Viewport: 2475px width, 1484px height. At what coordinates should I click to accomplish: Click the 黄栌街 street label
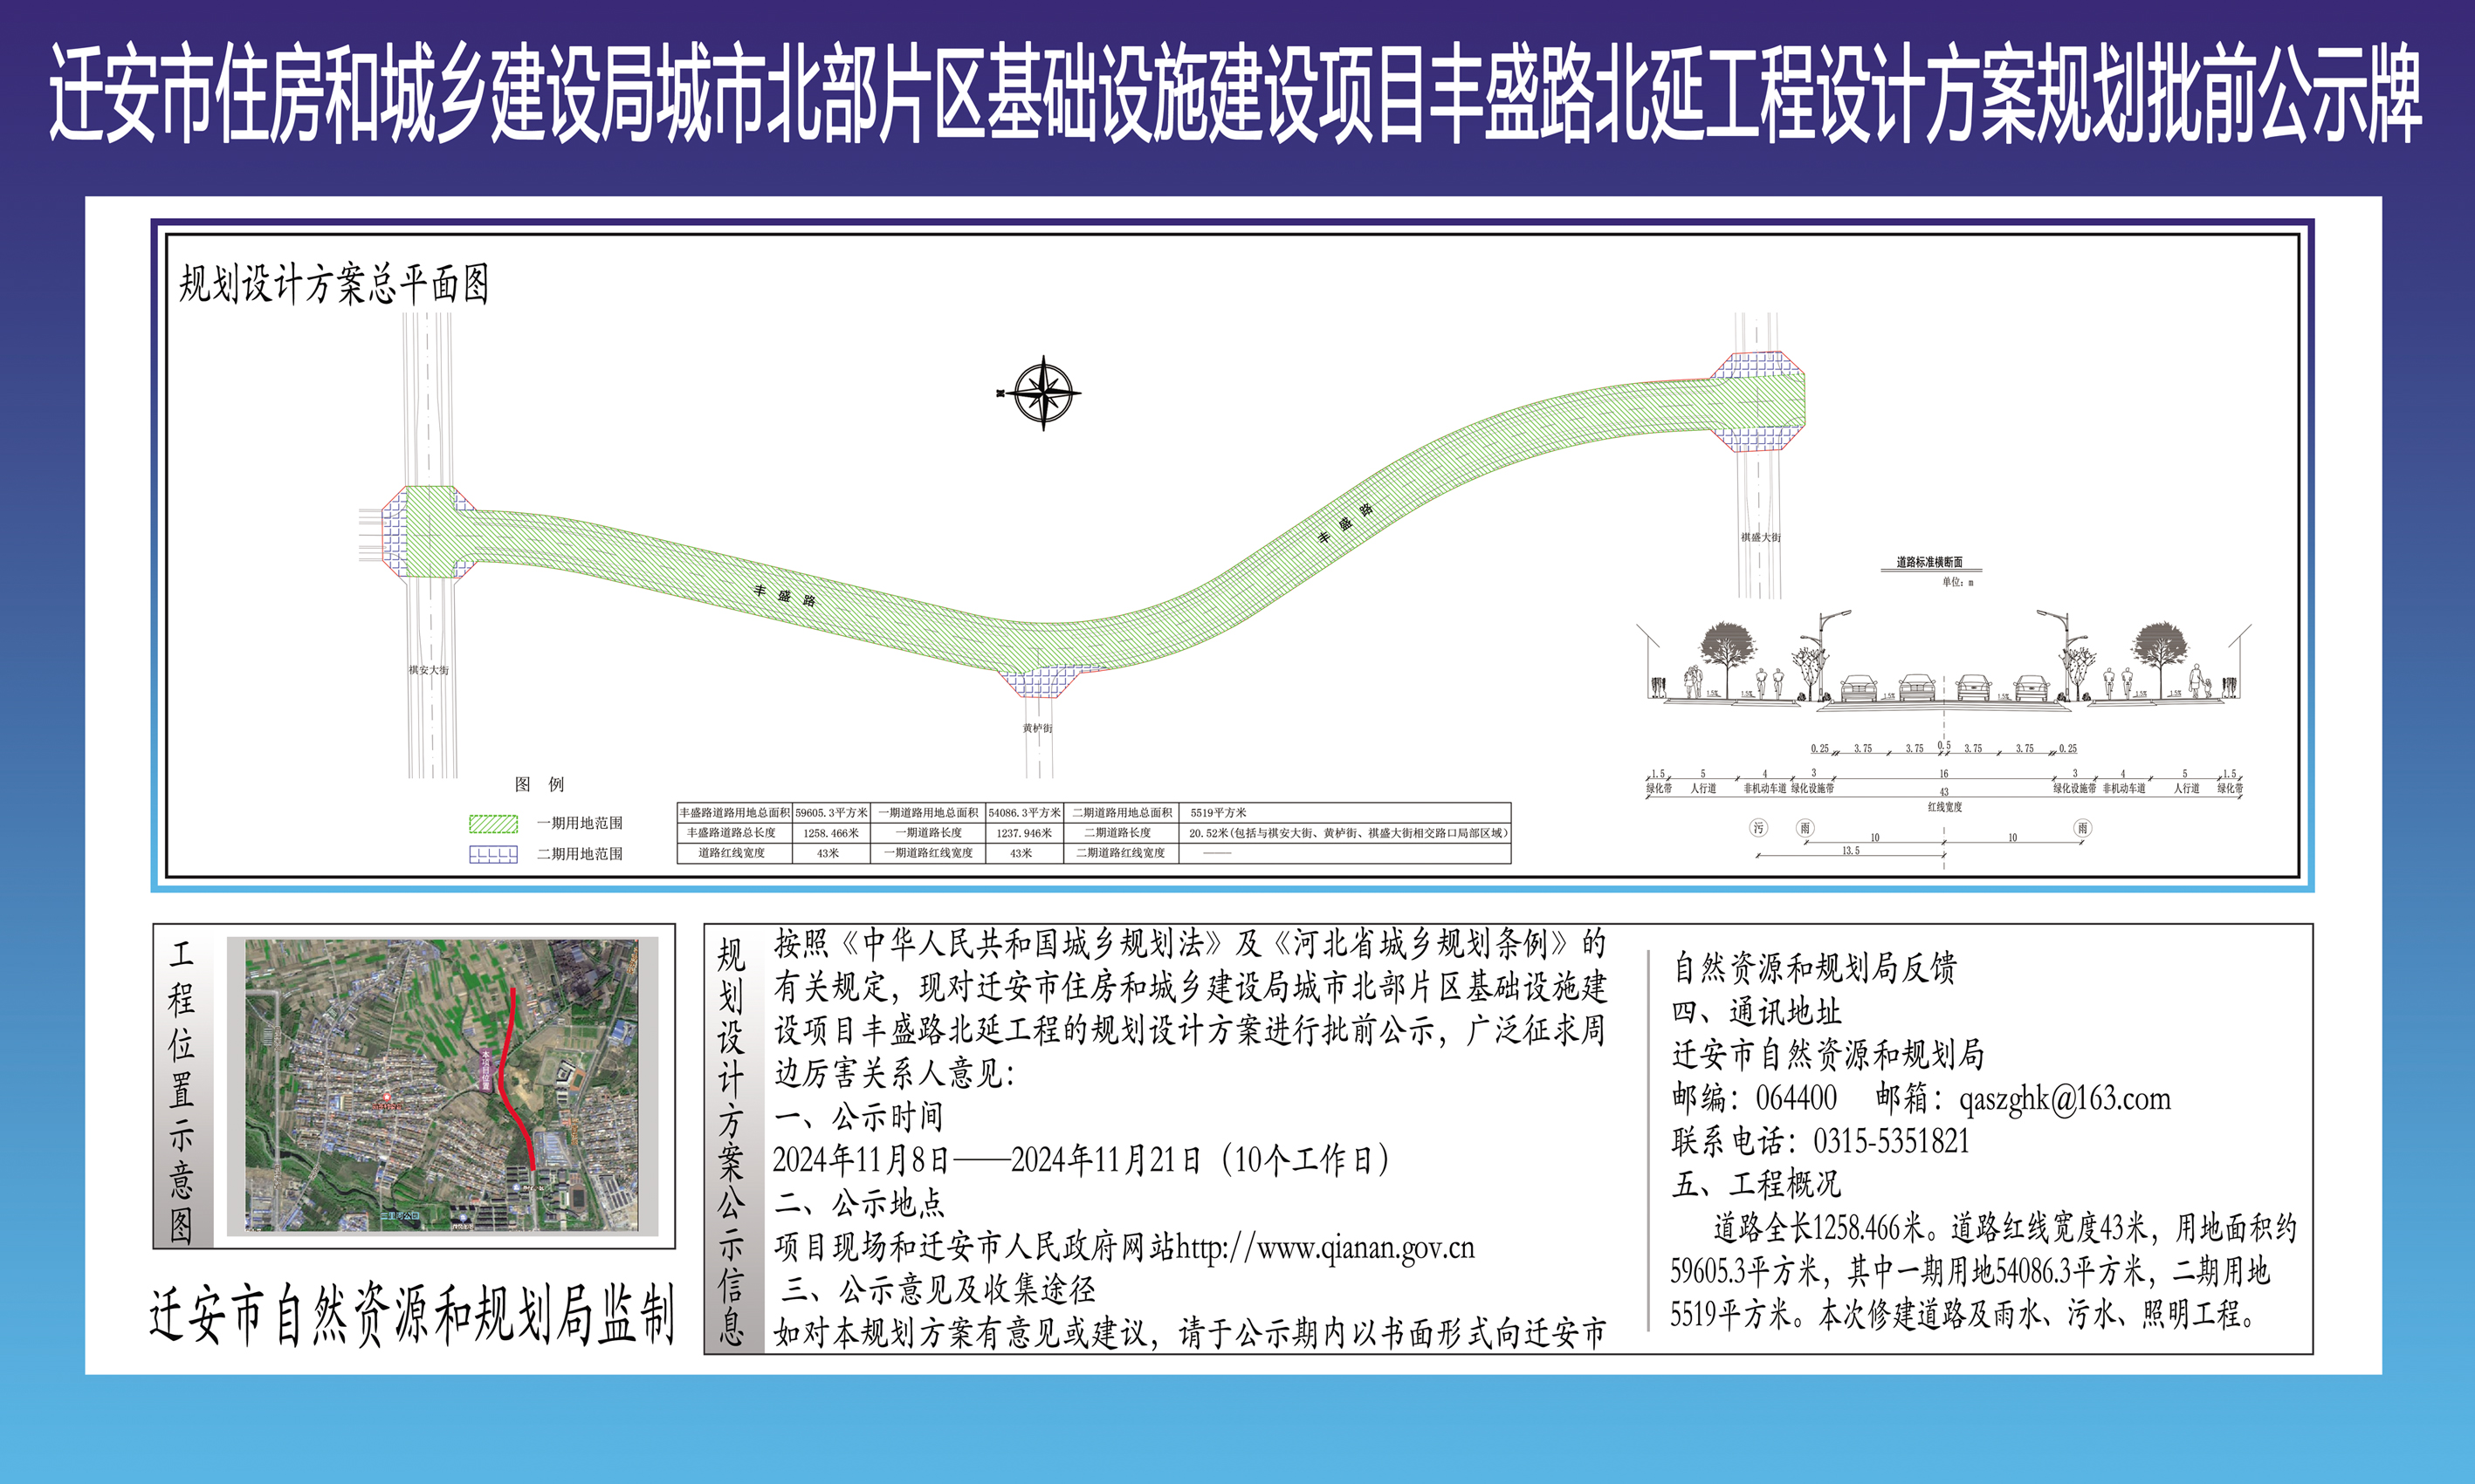[x=1037, y=728]
